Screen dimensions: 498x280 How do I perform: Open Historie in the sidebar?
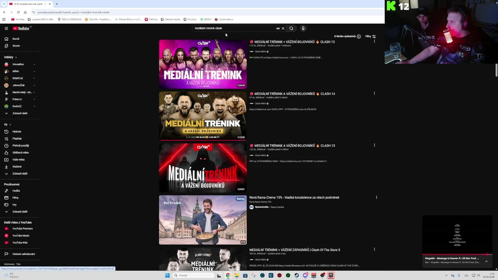point(16,131)
